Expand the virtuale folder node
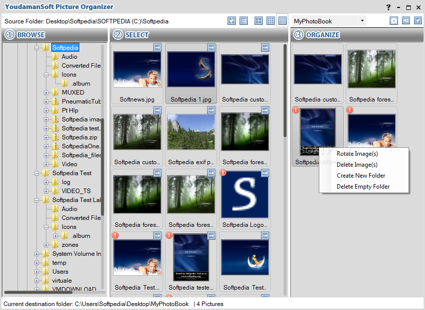 click(x=36, y=281)
